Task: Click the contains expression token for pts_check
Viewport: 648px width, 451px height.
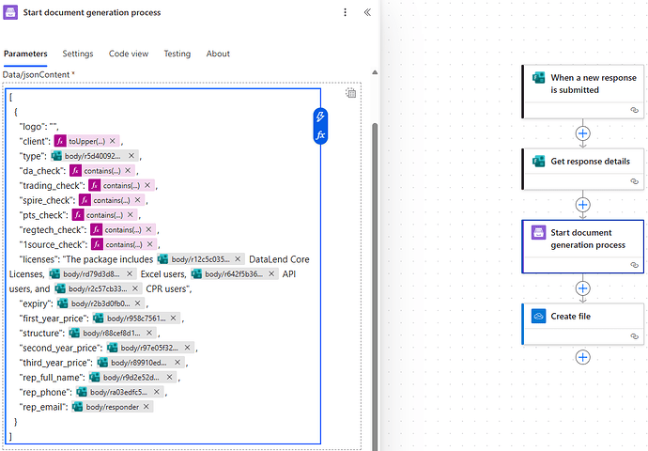Action: pyautogui.click(x=103, y=215)
